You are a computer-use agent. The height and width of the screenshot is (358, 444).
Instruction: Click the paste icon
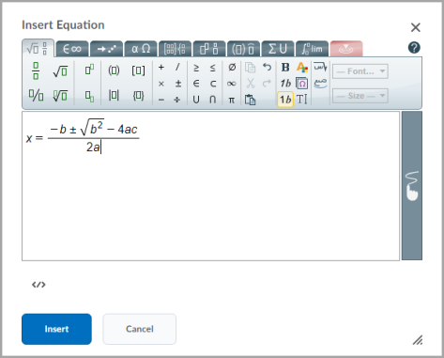250,100
